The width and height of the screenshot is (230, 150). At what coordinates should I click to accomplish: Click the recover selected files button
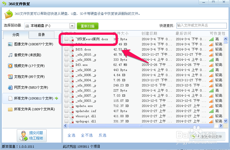click(x=207, y=137)
